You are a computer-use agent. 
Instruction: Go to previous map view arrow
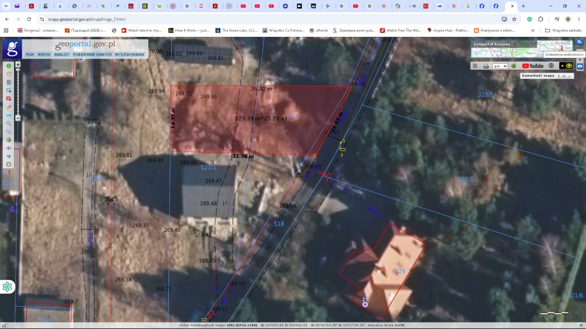click(9, 148)
